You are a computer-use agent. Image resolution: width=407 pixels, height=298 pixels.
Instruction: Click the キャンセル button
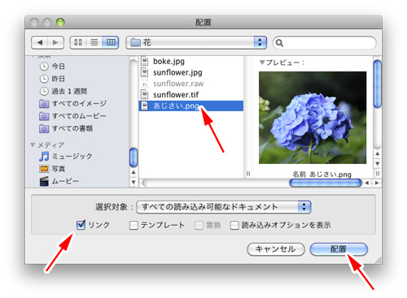(276, 249)
